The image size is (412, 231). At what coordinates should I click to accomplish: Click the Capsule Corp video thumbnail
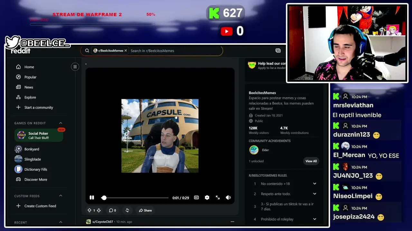point(160,136)
